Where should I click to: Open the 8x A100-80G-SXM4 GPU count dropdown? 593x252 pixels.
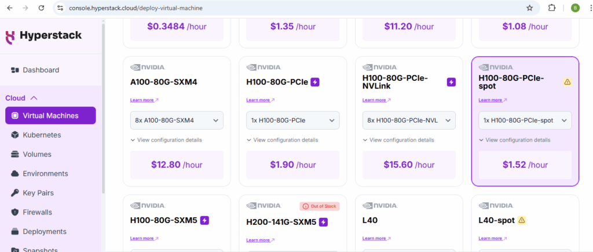(177, 120)
